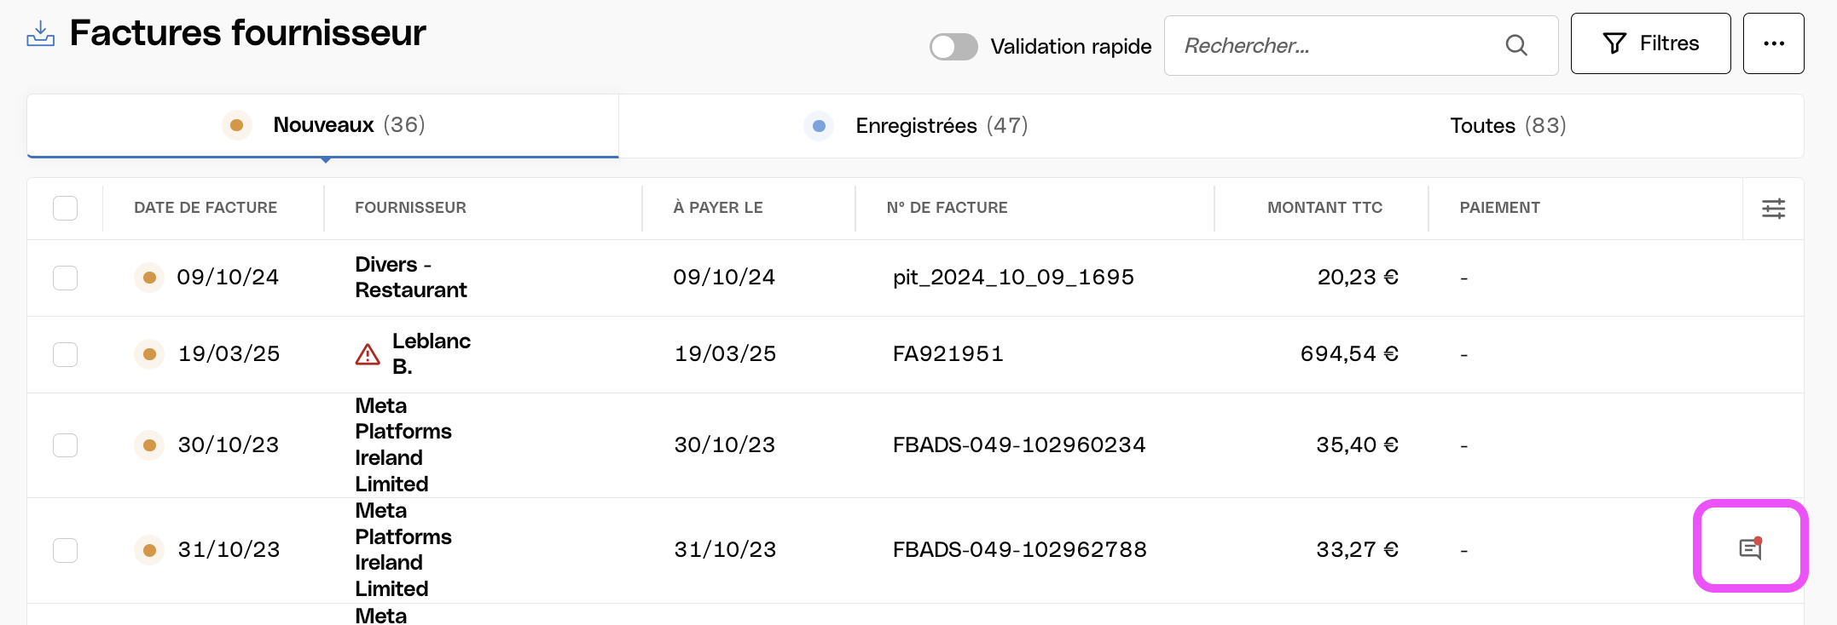1837x625 pixels.
Task: Switch to Nouveaux (36) tab
Action: (323, 125)
